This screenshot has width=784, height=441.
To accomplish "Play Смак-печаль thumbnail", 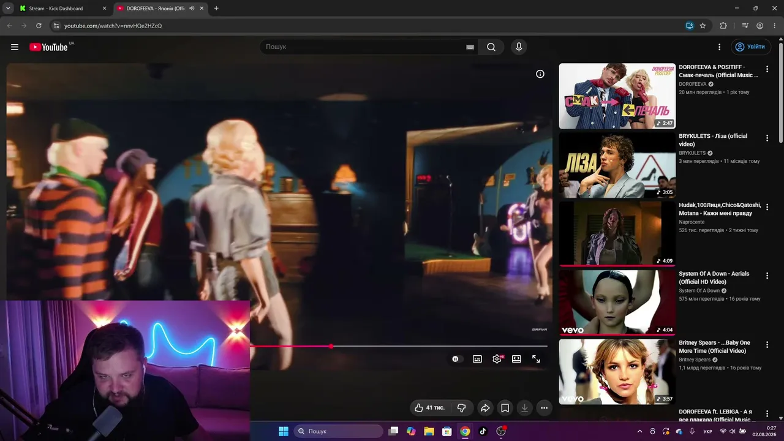I will (x=617, y=96).
